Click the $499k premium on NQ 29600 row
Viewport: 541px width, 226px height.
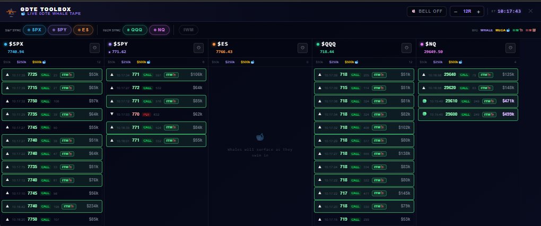[x=509, y=114]
